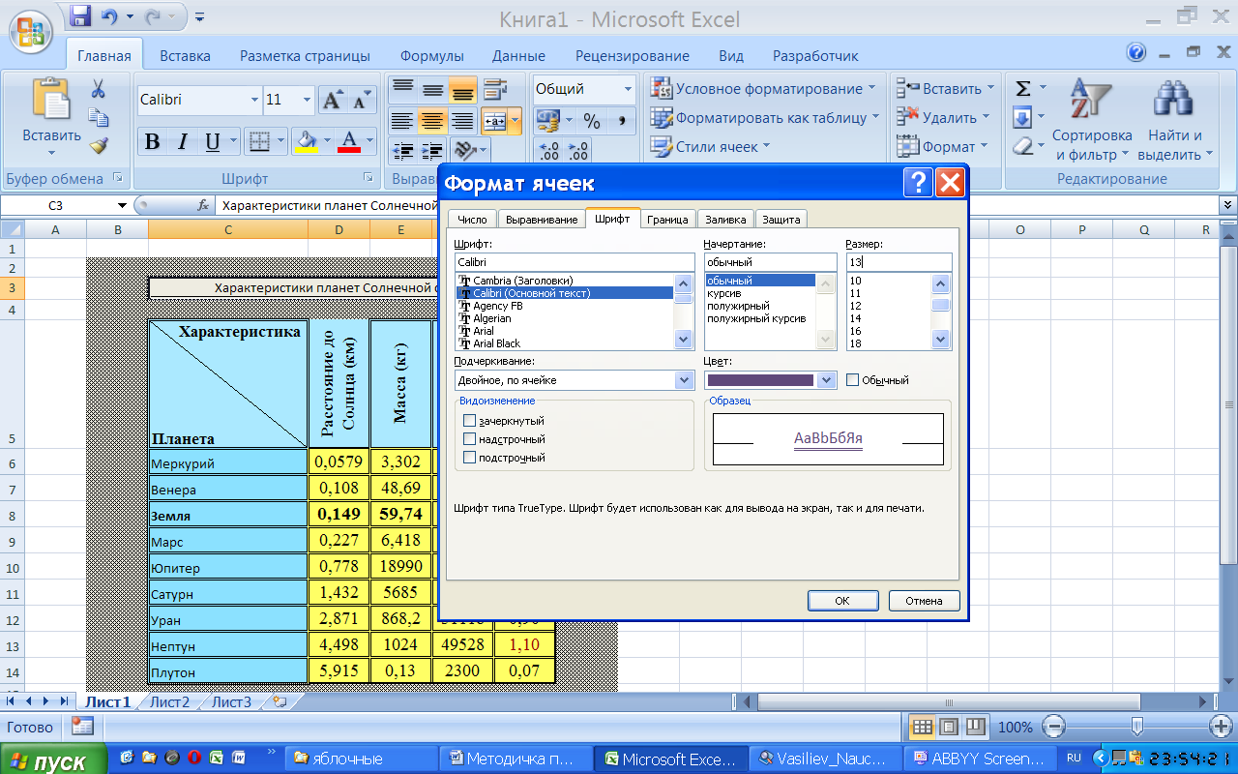Select курсив in font style list
This screenshot has height=774, width=1238.
(724, 293)
